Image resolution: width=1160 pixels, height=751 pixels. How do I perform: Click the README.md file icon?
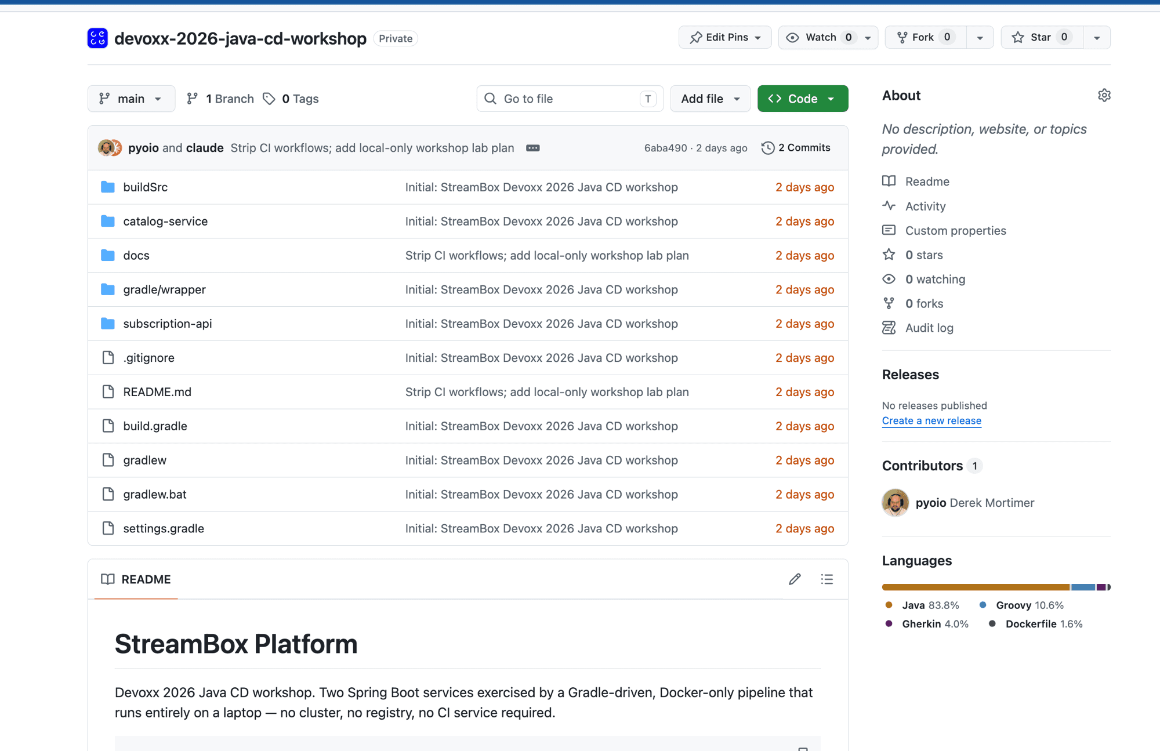108,391
